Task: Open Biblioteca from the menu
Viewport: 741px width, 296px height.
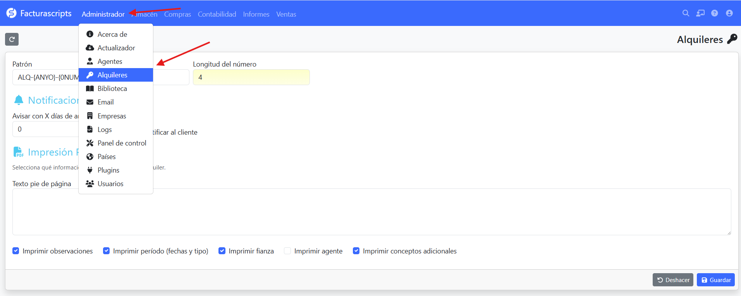Action: click(116, 88)
